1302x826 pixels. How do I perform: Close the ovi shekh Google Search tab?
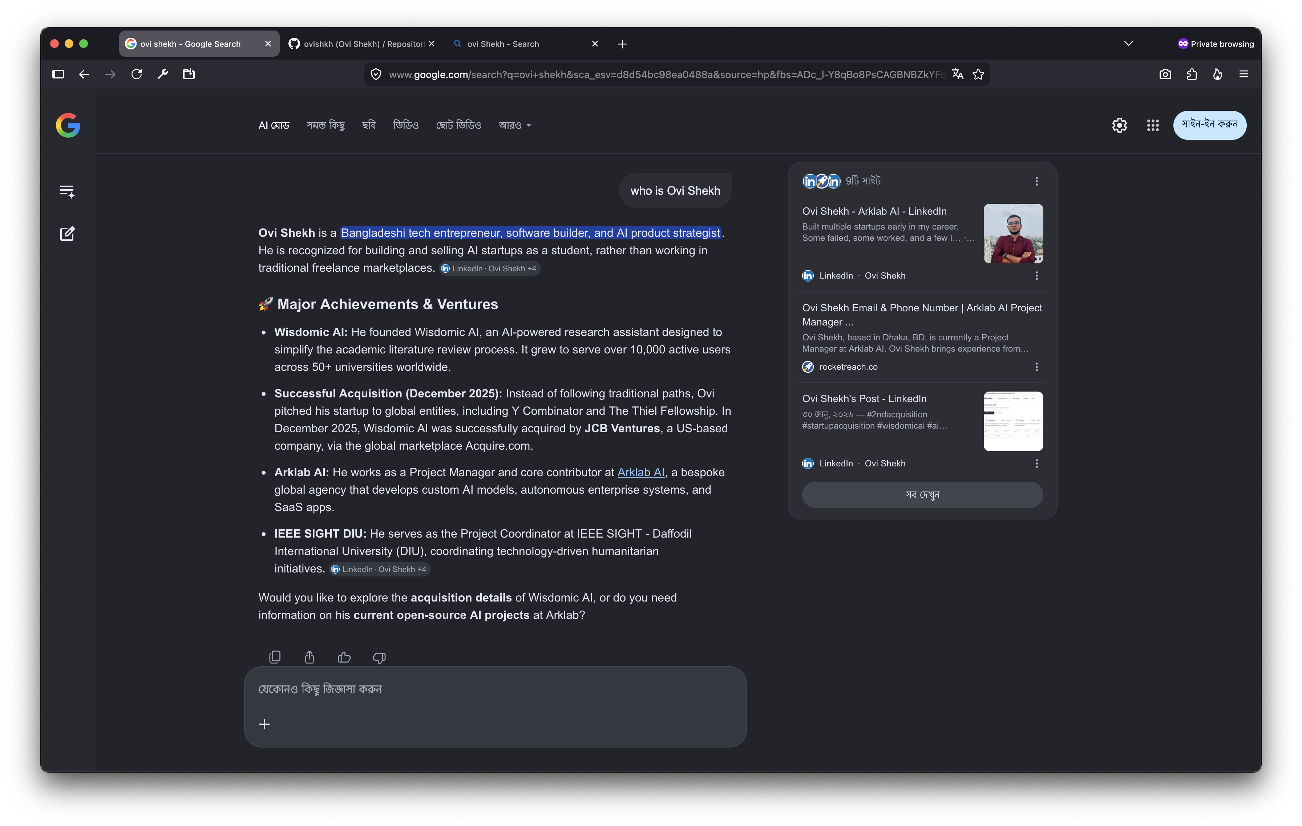click(x=268, y=44)
